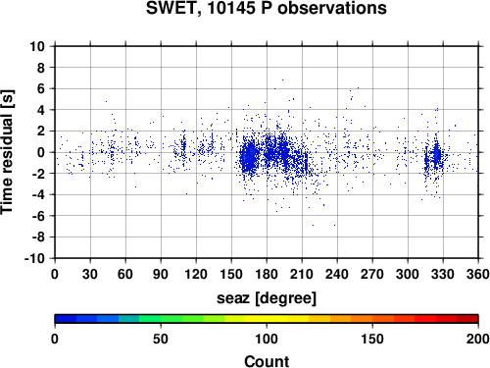Click the 200 label under the colorbar
490x368 pixels.
point(478,339)
